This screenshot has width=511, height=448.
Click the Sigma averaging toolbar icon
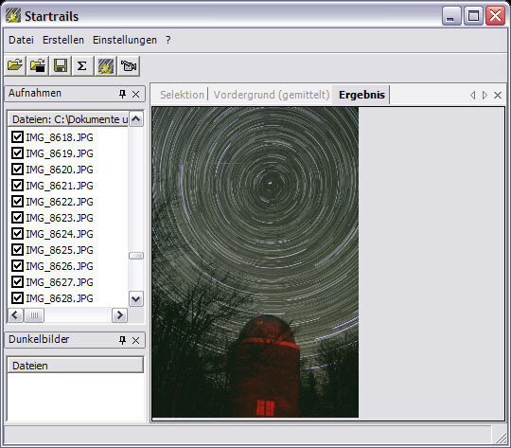tap(82, 66)
